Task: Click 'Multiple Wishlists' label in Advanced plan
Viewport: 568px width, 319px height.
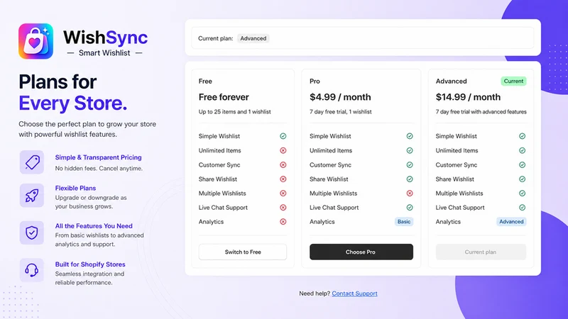Action: point(459,193)
